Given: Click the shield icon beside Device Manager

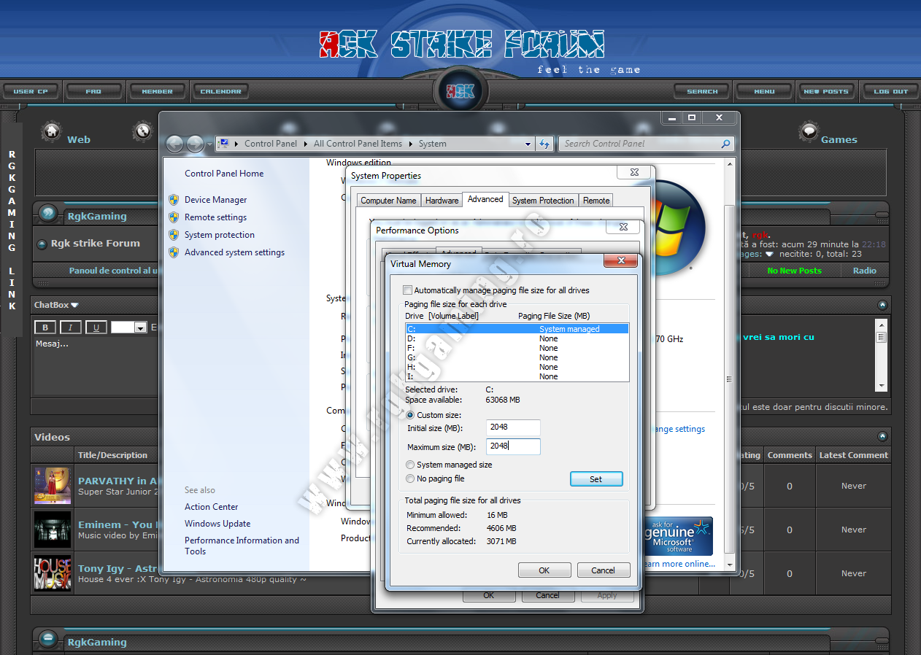Looking at the screenshot, I should point(174,200).
